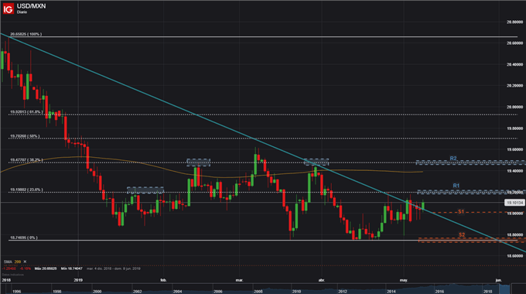
Task: Click the 20.00000 price axis label
Action: 515,107
